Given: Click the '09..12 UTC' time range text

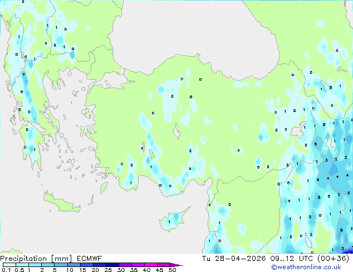Looking at the screenshot, I should [292, 259].
